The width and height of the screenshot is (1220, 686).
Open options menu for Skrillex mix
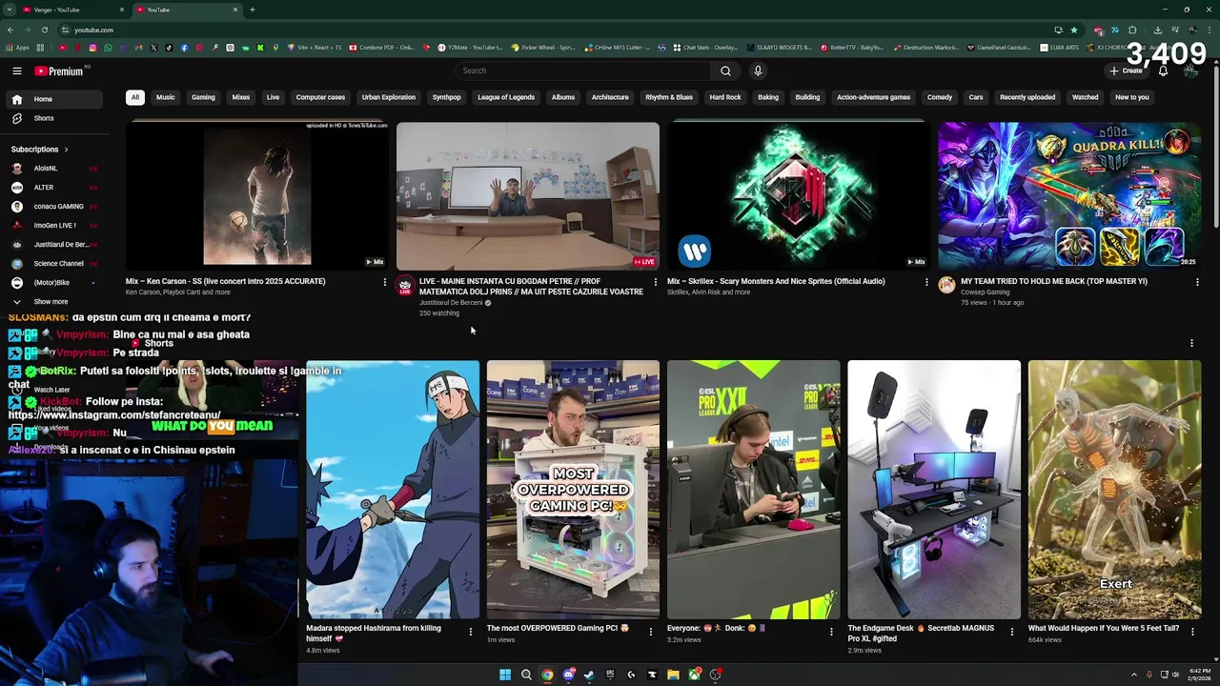click(925, 282)
